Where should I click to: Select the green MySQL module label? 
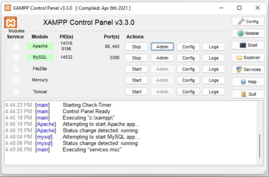click(40, 57)
